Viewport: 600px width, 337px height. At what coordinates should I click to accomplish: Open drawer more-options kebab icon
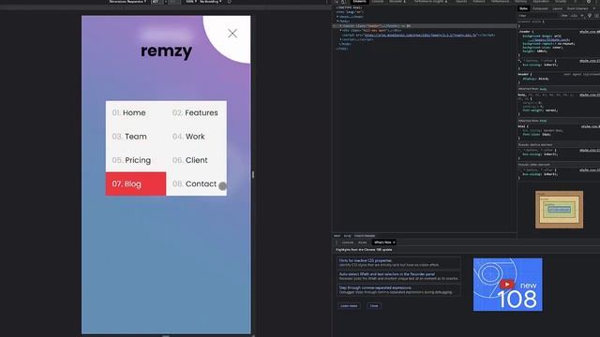[337, 242]
